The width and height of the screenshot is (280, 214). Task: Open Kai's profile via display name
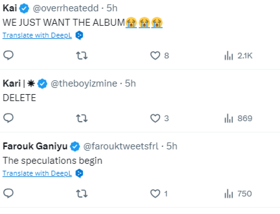(10, 9)
